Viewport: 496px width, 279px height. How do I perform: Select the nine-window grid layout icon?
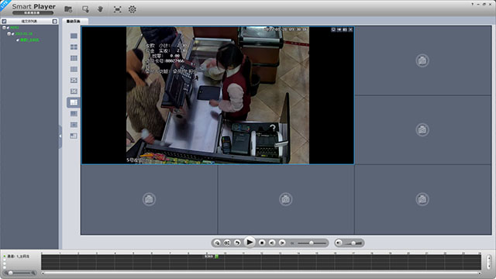tap(74, 58)
